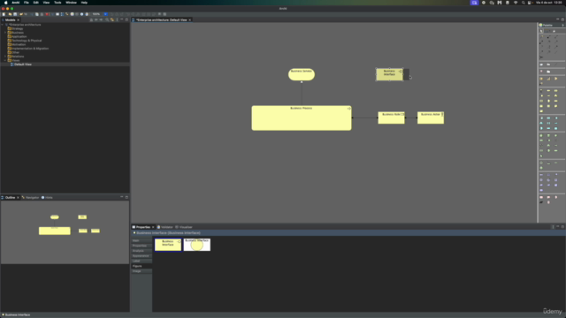The image size is (566, 318).
Task: Click the purple screen recording menu bar icon
Action: [474, 3]
